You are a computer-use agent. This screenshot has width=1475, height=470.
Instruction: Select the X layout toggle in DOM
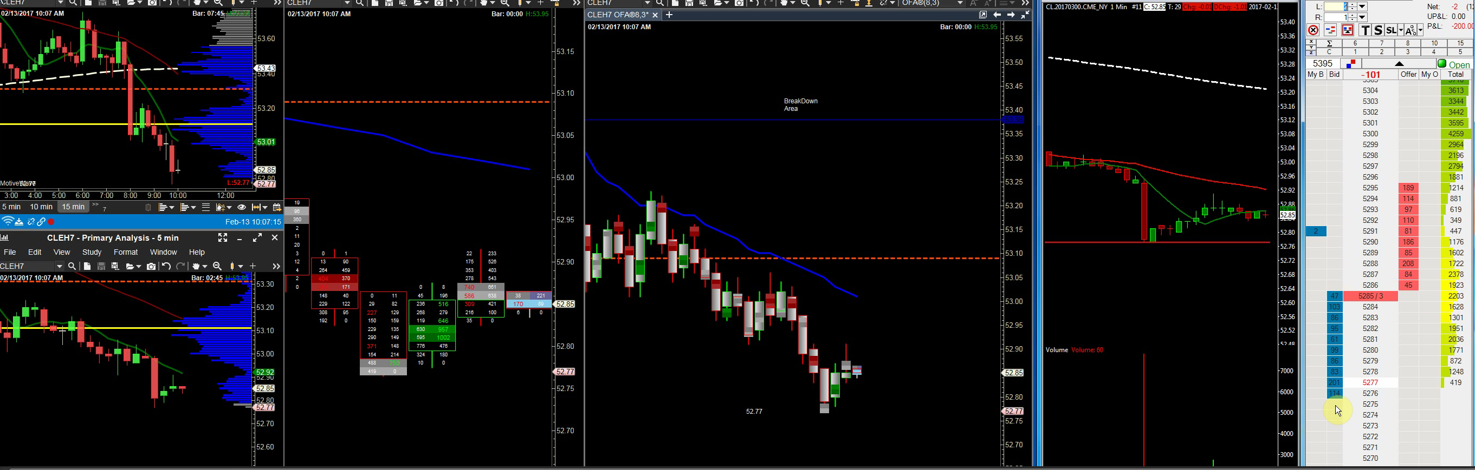(x=1312, y=42)
